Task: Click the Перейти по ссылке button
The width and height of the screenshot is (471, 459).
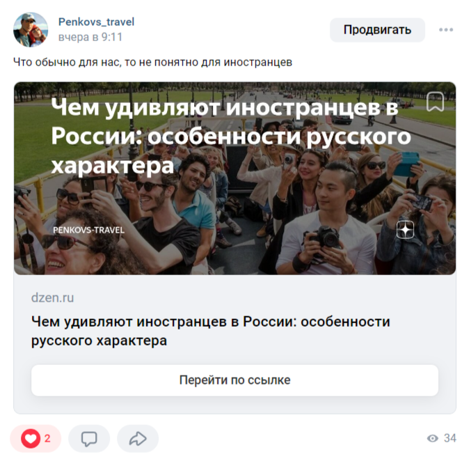Action: 235,380
